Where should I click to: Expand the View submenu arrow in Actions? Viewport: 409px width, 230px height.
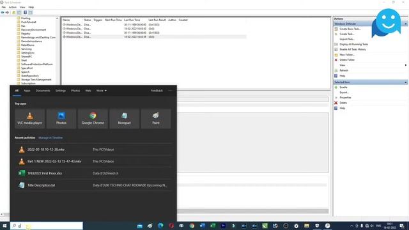point(406,65)
